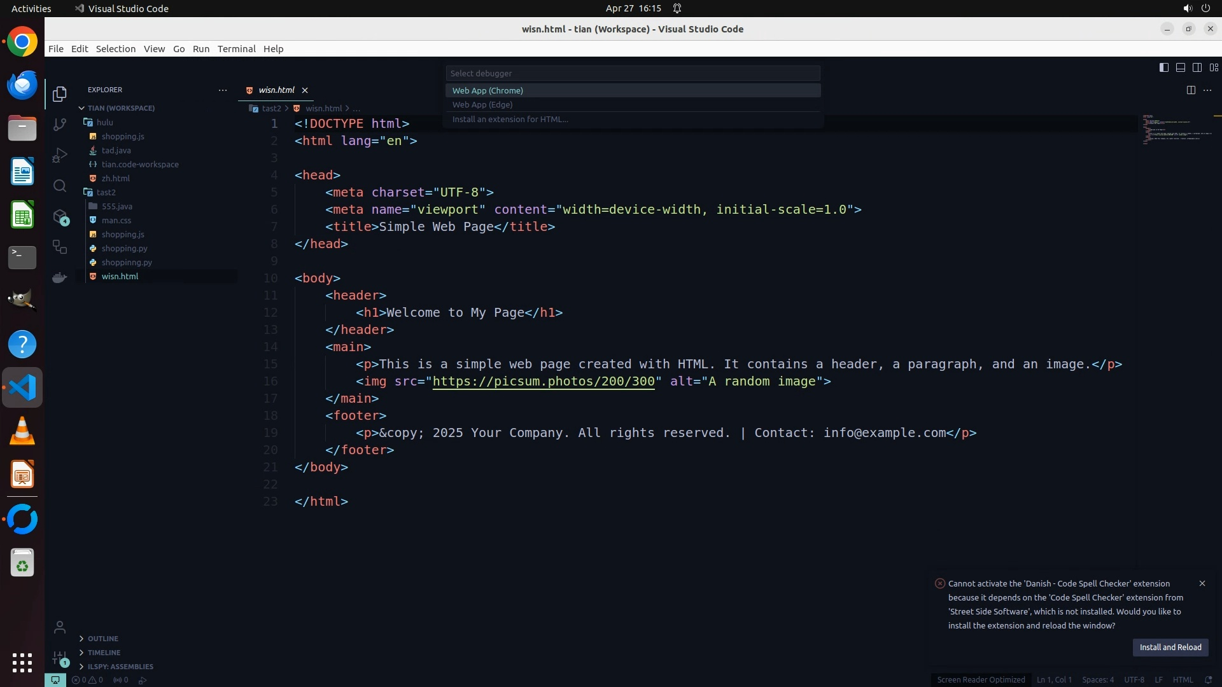
Task: Focus the Select debugger input field
Action: [632, 73]
